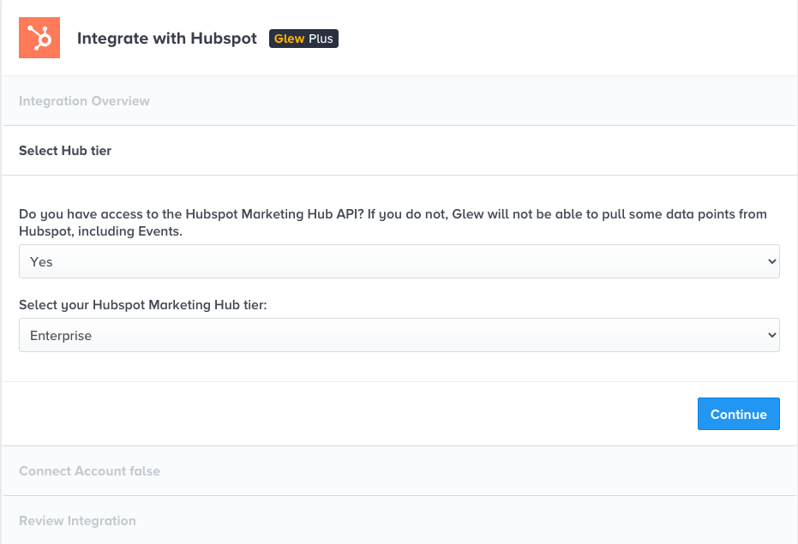Screen dimensions: 798x544
Task: Click the Glew Plus badge
Action: pos(303,39)
